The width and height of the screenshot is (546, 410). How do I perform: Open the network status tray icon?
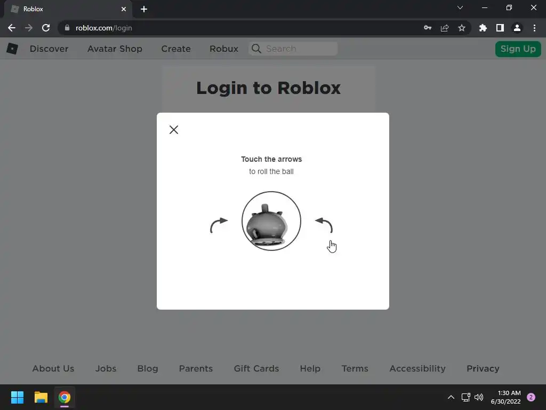(465, 397)
